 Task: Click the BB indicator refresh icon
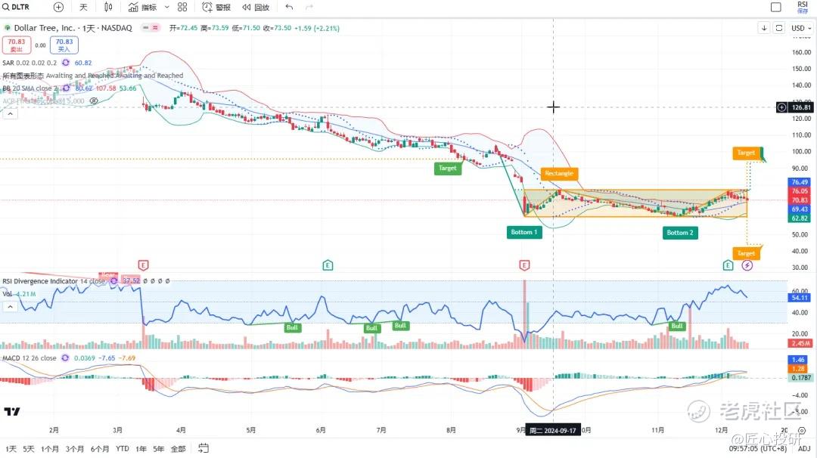[66, 88]
